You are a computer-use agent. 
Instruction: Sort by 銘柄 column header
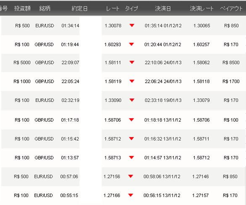click(x=45, y=8)
